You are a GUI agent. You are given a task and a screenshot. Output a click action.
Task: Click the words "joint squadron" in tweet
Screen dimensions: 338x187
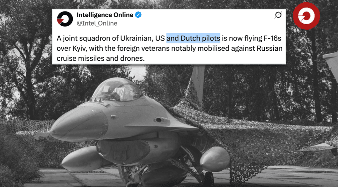pyautogui.click(x=82, y=39)
